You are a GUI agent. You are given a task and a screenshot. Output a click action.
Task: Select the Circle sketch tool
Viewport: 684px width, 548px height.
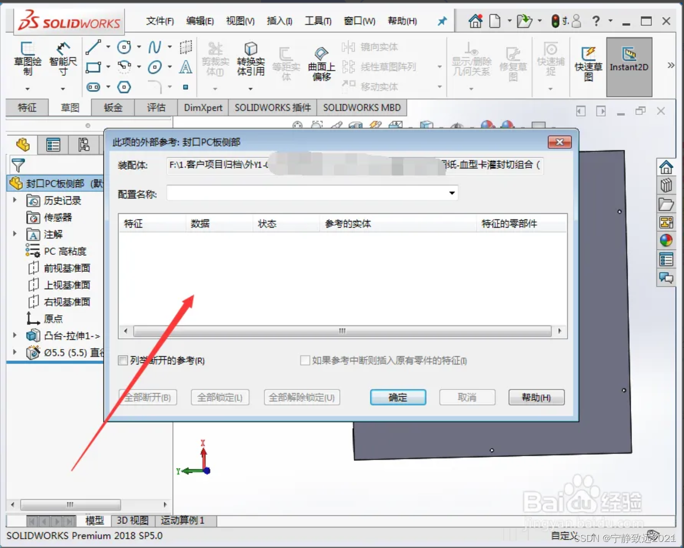[124, 47]
